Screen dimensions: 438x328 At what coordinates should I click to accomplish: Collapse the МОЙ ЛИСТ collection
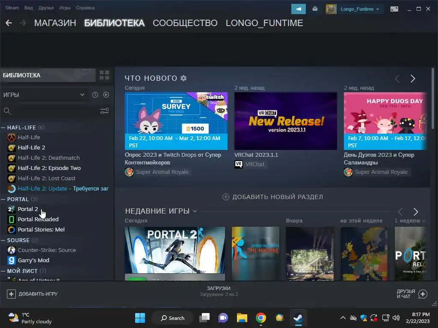[3, 271]
